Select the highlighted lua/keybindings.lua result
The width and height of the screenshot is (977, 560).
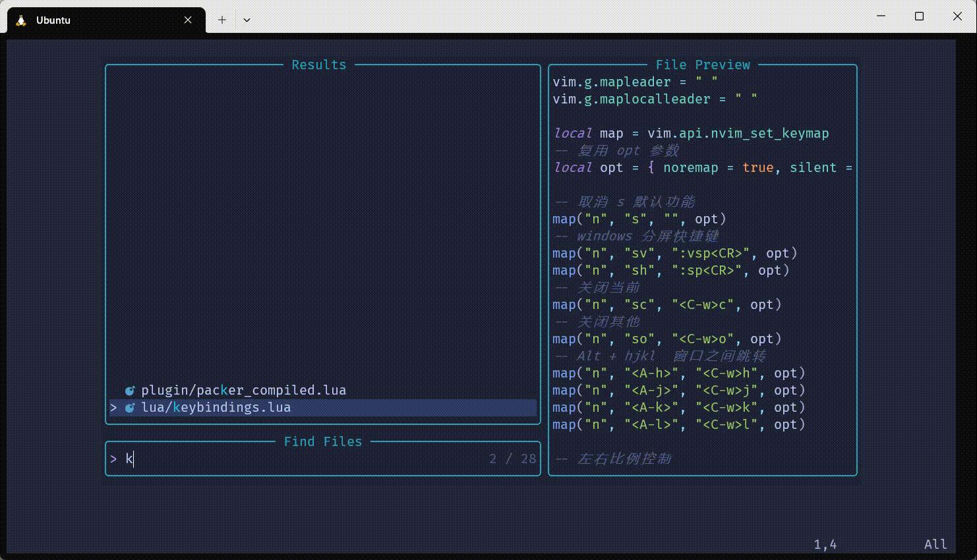(216, 407)
